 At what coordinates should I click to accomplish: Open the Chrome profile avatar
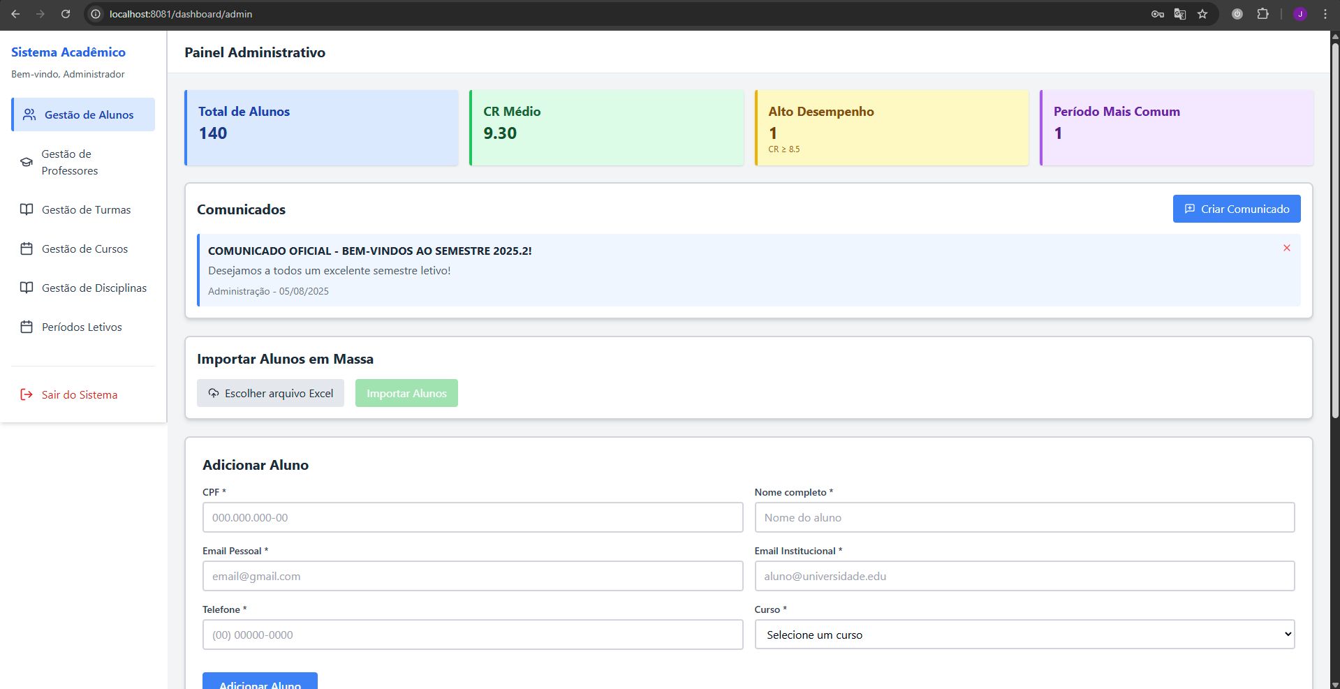[1300, 14]
